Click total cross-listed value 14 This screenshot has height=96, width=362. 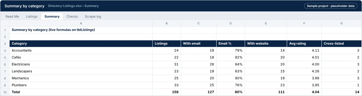342,92
